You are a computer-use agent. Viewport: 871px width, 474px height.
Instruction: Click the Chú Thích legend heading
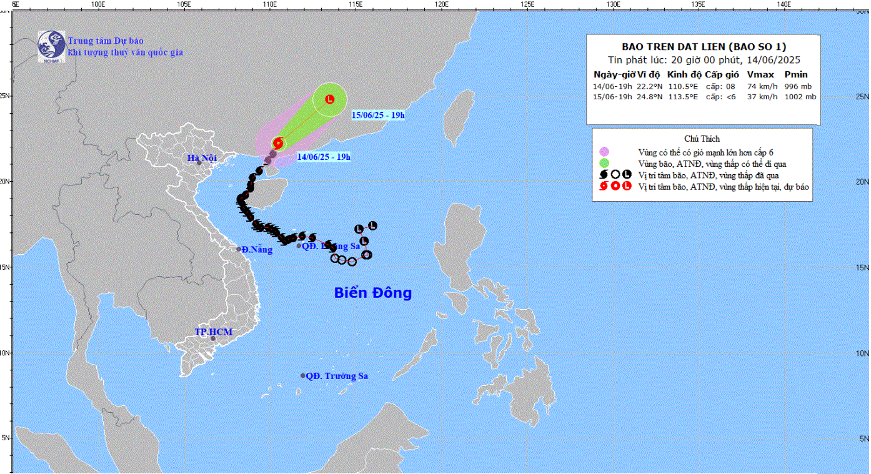[702, 139]
